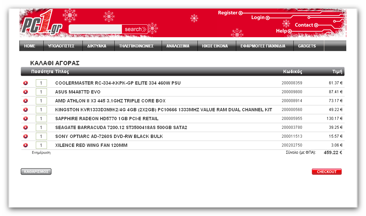Open the ΤΗΛΕΠΙΚΟΙΝΩΝΙΕΣ menu
The width and height of the screenshot is (366, 216).
click(138, 46)
